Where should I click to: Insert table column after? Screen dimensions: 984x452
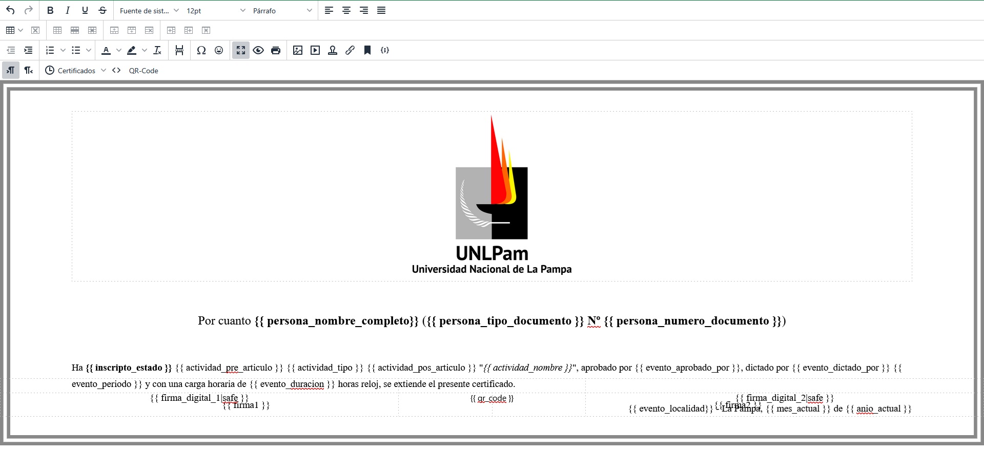point(189,30)
